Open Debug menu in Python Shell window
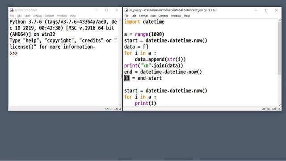Viewport: 286px width, 161px height. coord(38,16)
